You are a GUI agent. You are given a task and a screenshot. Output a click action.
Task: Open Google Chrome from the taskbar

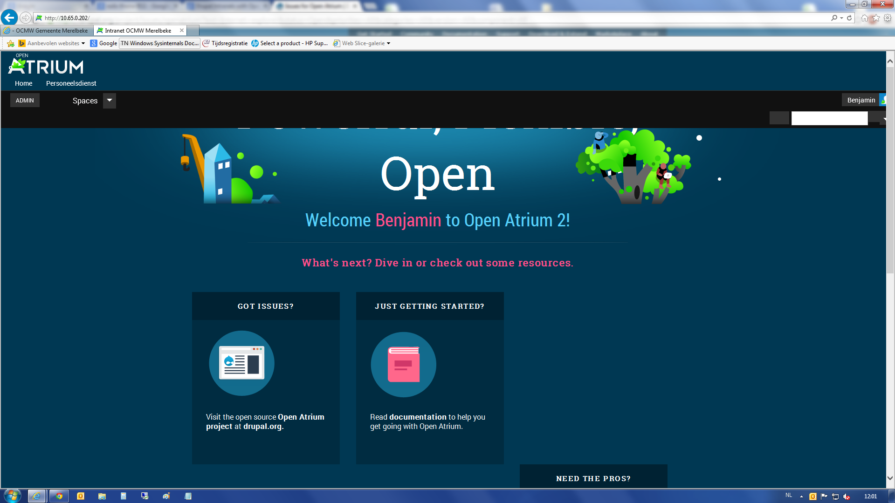click(x=59, y=495)
